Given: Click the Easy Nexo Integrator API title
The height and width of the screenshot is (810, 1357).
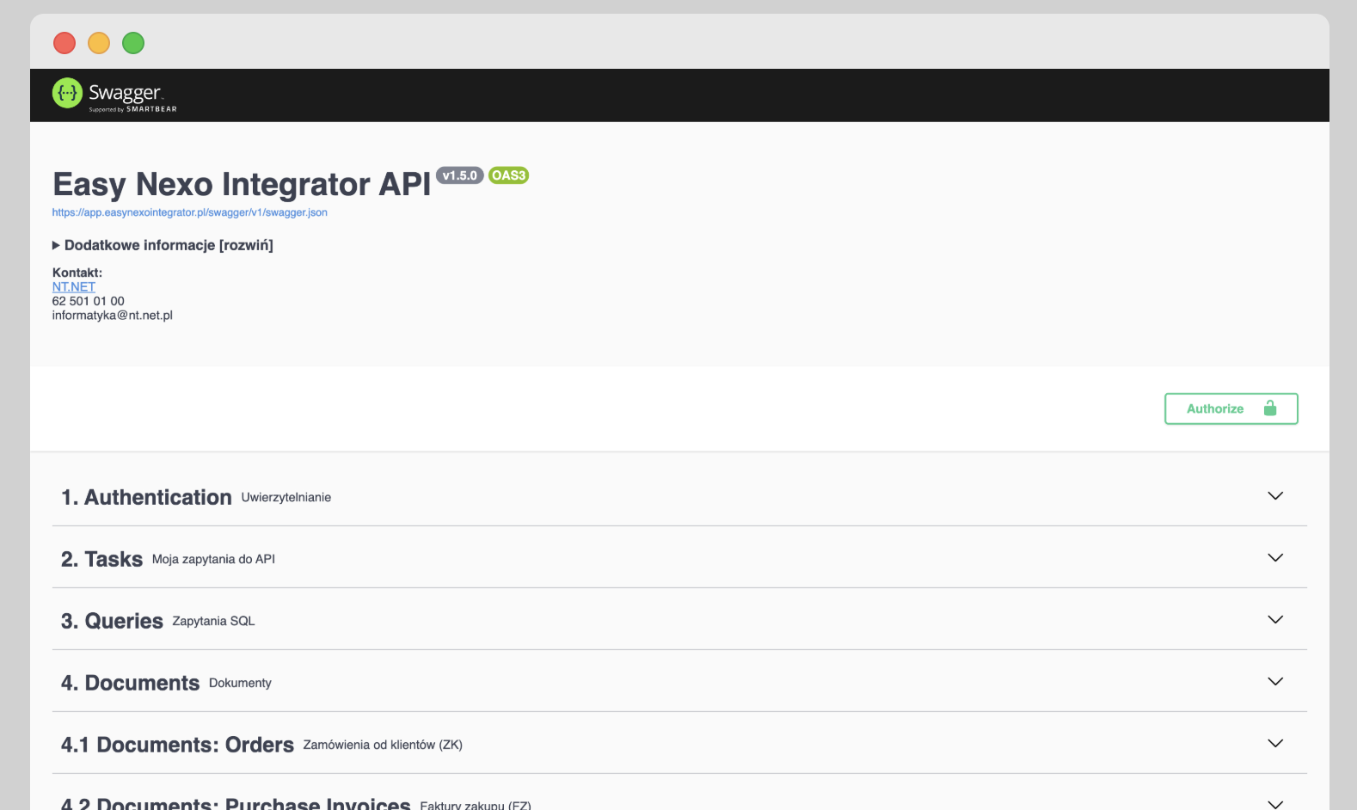Looking at the screenshot, I should 242,184.
